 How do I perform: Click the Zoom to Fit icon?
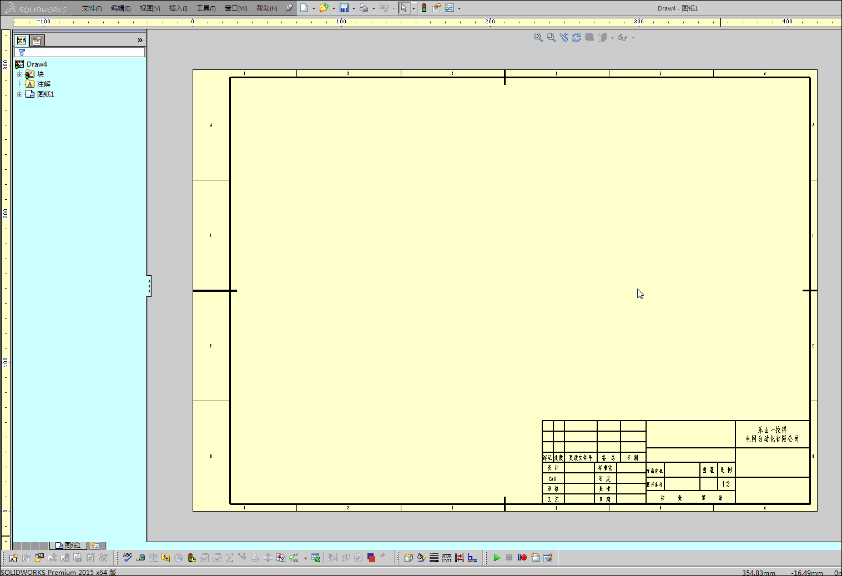pyautogui.click(x=538, y=37)
